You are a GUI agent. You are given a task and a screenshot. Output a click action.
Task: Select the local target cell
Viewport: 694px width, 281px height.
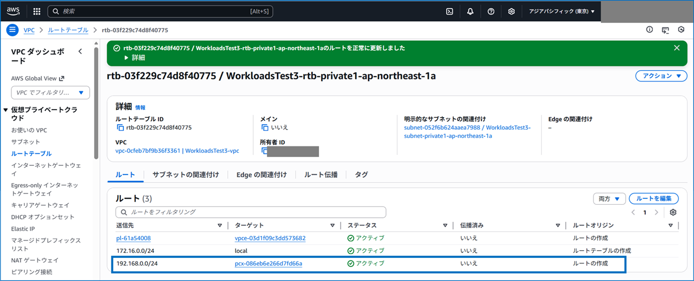(241, 251)
